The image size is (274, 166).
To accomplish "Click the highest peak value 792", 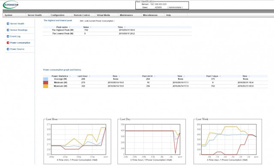I will pyautogui.click(x=86, y=30).
